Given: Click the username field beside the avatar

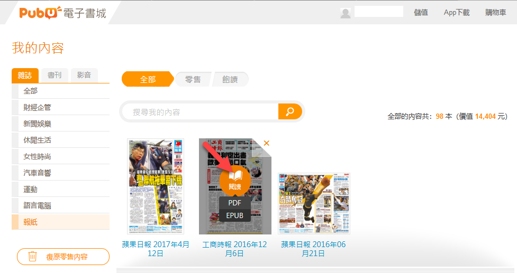Looking at the screenshot, I should [379, 12].
